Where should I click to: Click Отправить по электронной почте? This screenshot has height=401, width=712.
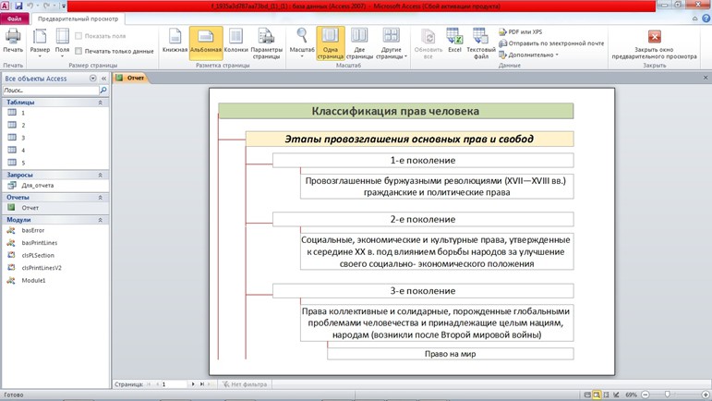(551, 43)
